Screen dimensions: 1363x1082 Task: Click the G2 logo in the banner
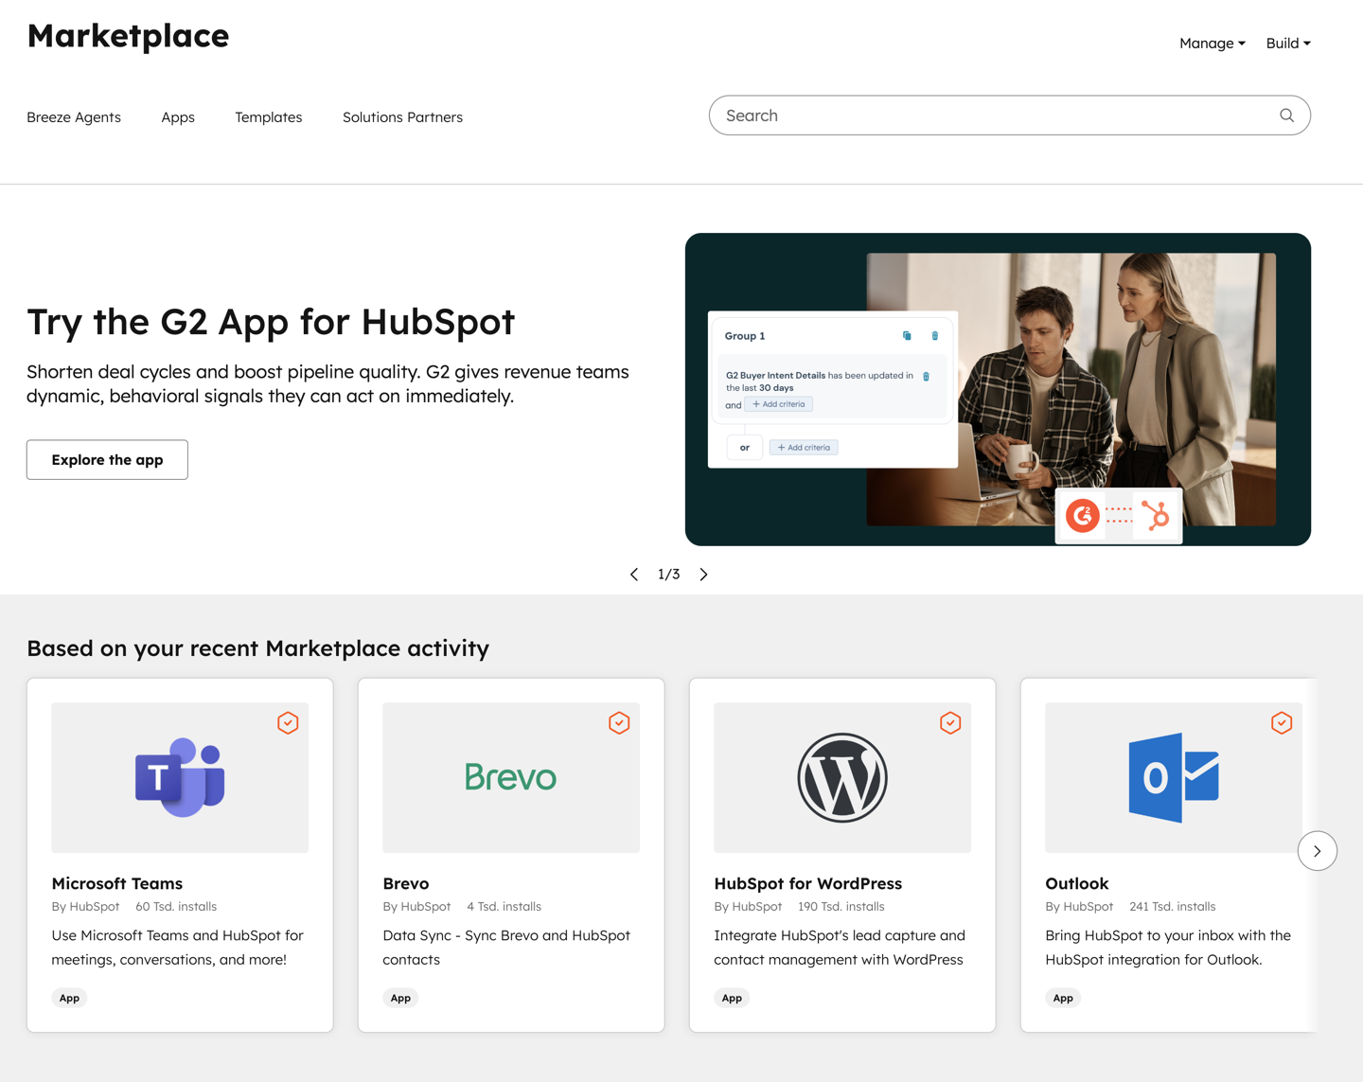1082,515
